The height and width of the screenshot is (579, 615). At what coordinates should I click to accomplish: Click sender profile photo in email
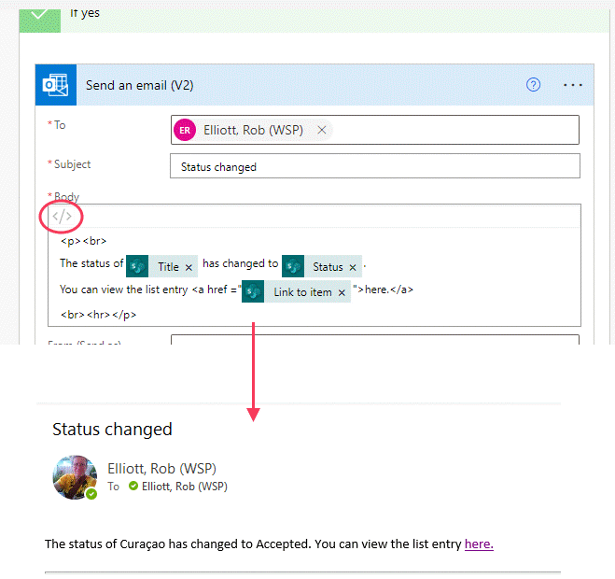(x=75, y=477)
